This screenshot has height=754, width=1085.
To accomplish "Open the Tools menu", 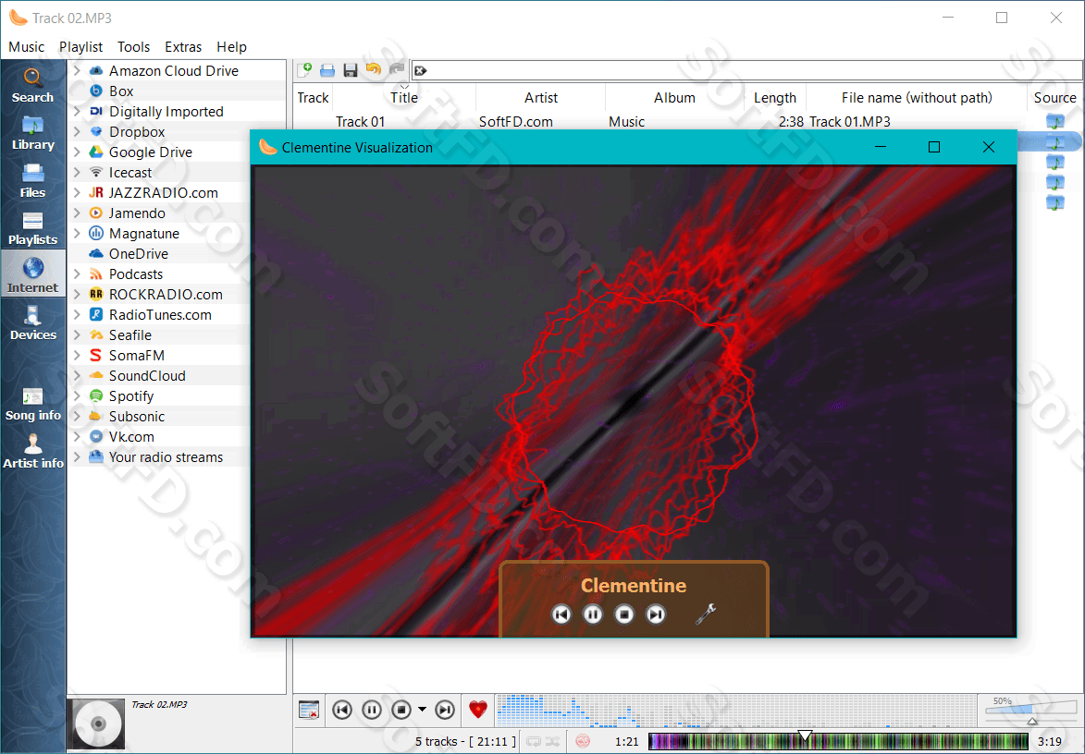I will tap(133, 47).
